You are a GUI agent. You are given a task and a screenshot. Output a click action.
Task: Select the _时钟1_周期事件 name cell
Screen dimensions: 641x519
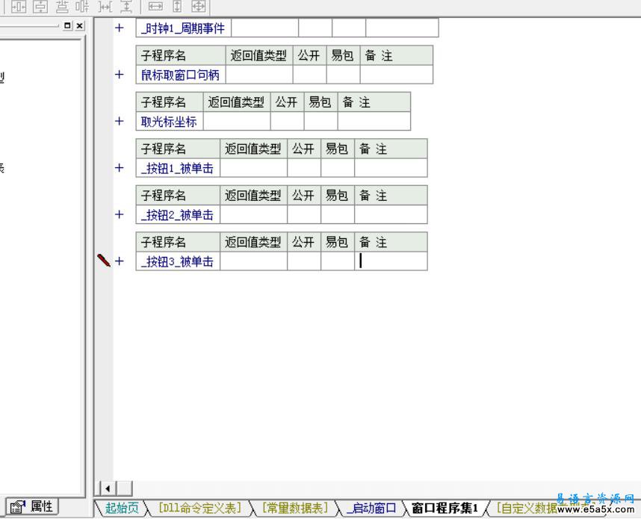tap(184, 28)
